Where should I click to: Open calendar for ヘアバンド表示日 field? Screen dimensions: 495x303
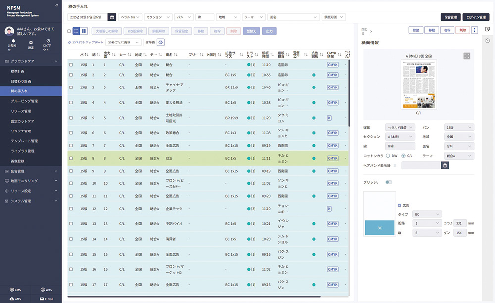click(x=445, y=165)
